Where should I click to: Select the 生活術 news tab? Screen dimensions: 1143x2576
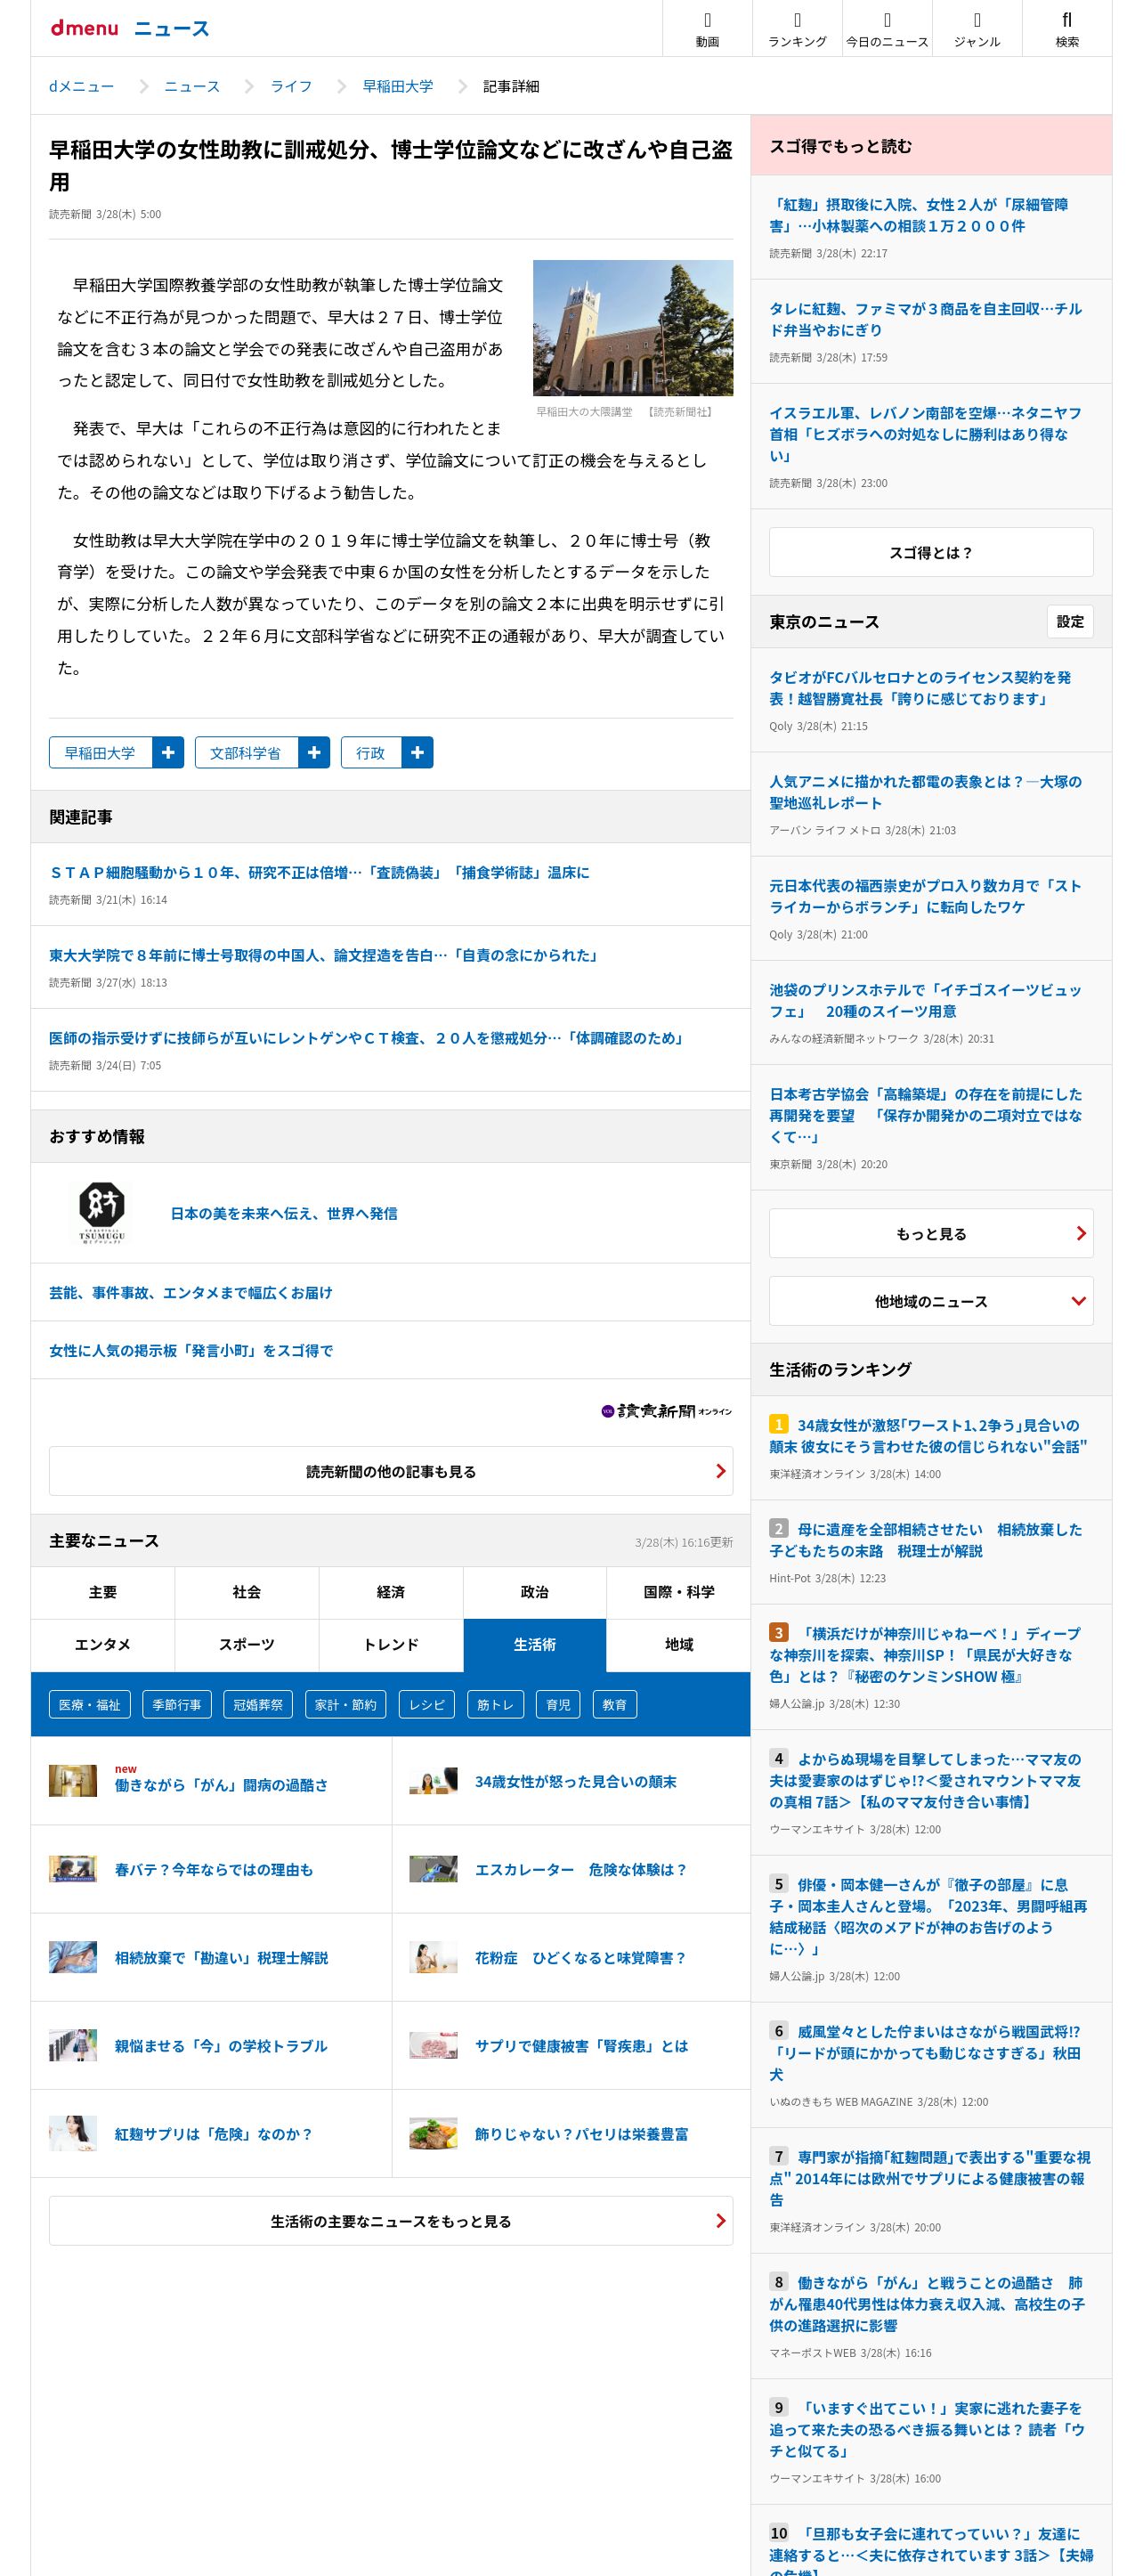(535, 1645)
